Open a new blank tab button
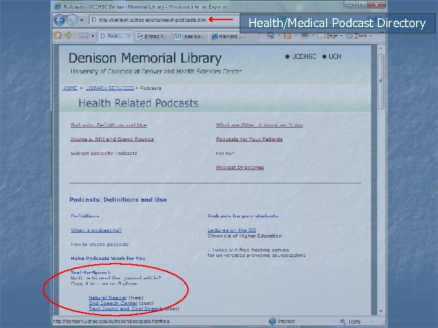Image resolution: width=438 pixels, height=328 pixels. (252, 36)
